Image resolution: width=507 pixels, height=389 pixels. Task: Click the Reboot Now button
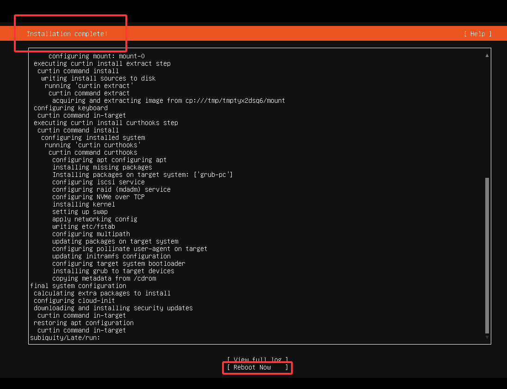click(x=257, y=367)
